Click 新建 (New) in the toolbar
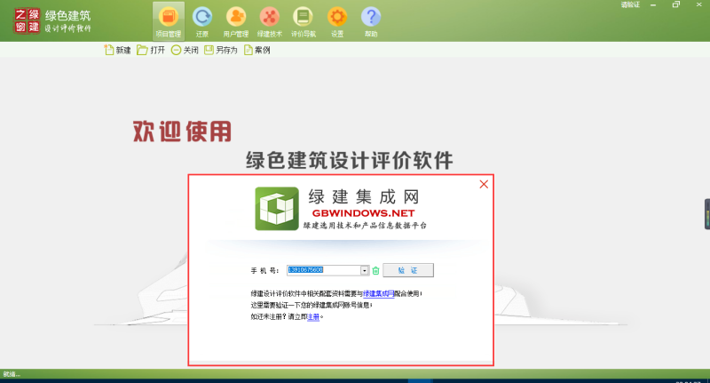 coord(117,51)
